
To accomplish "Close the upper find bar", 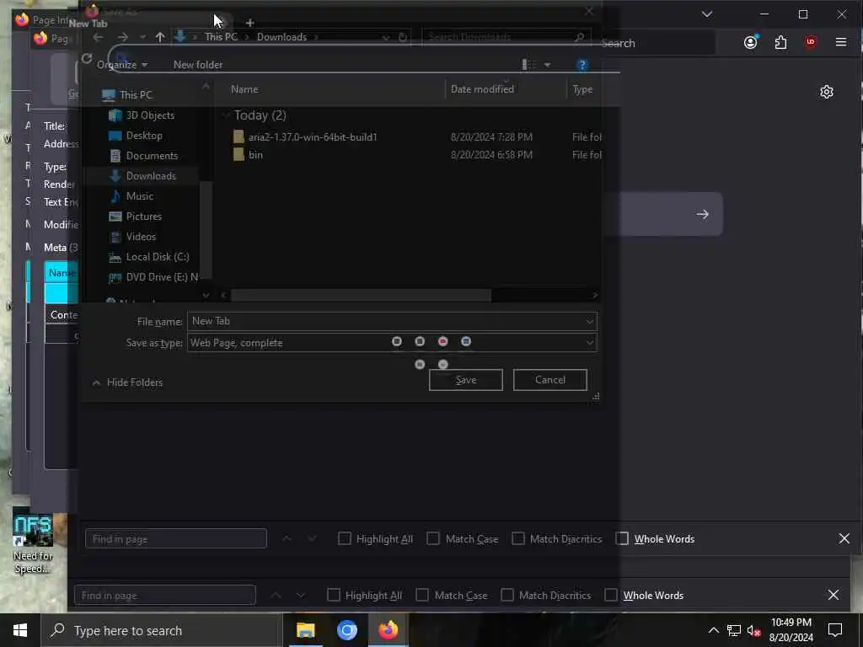I will click(x=844, y=538).
